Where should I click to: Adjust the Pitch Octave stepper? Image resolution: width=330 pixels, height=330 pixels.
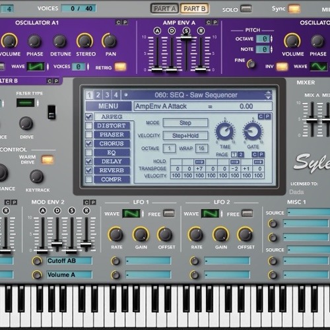pos(271,39)
